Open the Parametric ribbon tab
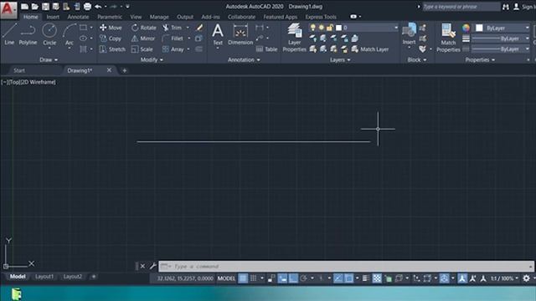536x301 pixels. coord(110,17)
